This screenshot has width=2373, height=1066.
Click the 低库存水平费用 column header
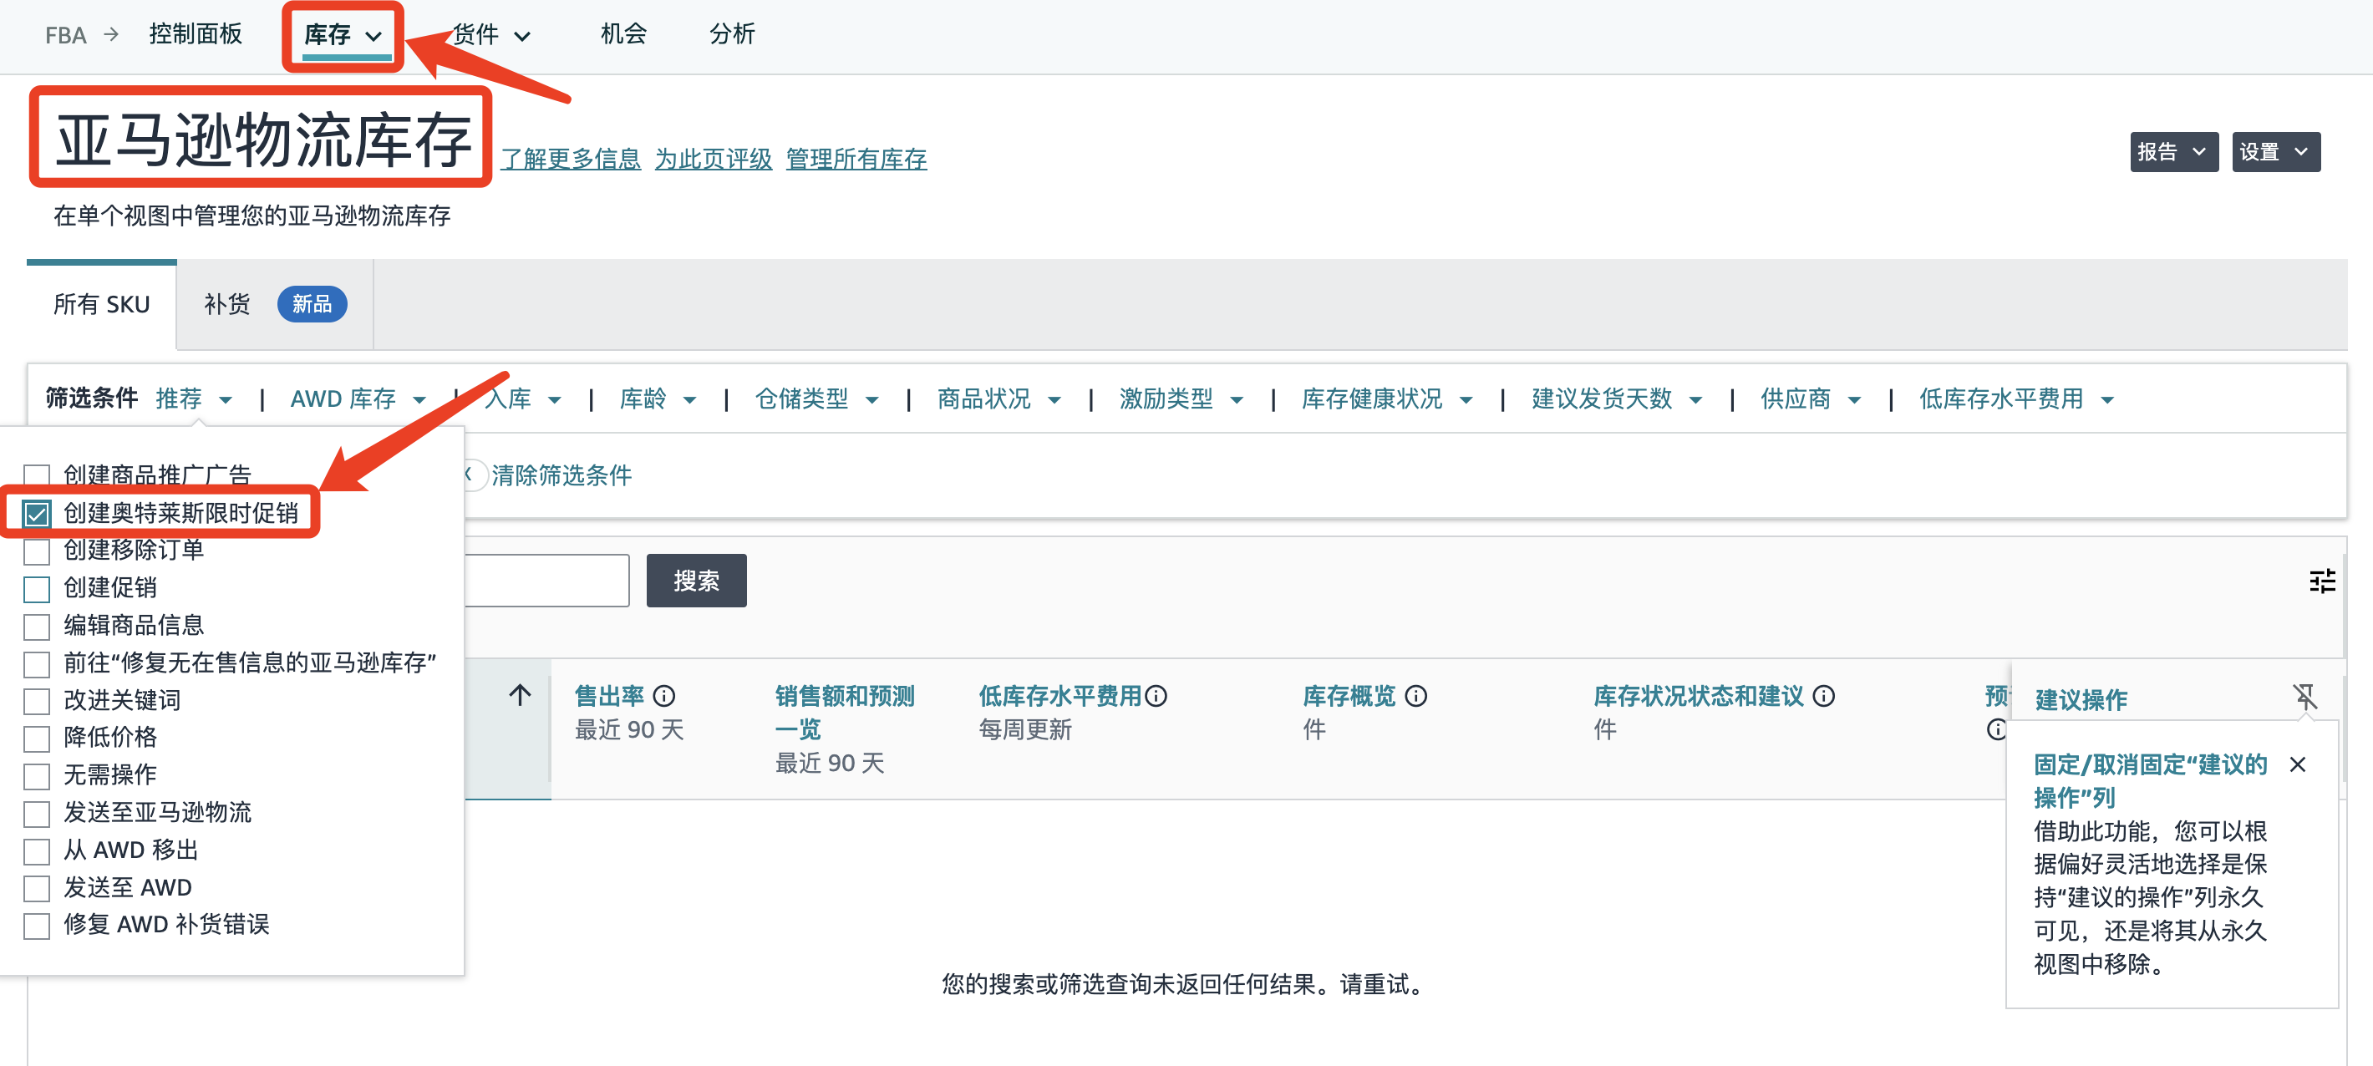[x=1059, y=696]
